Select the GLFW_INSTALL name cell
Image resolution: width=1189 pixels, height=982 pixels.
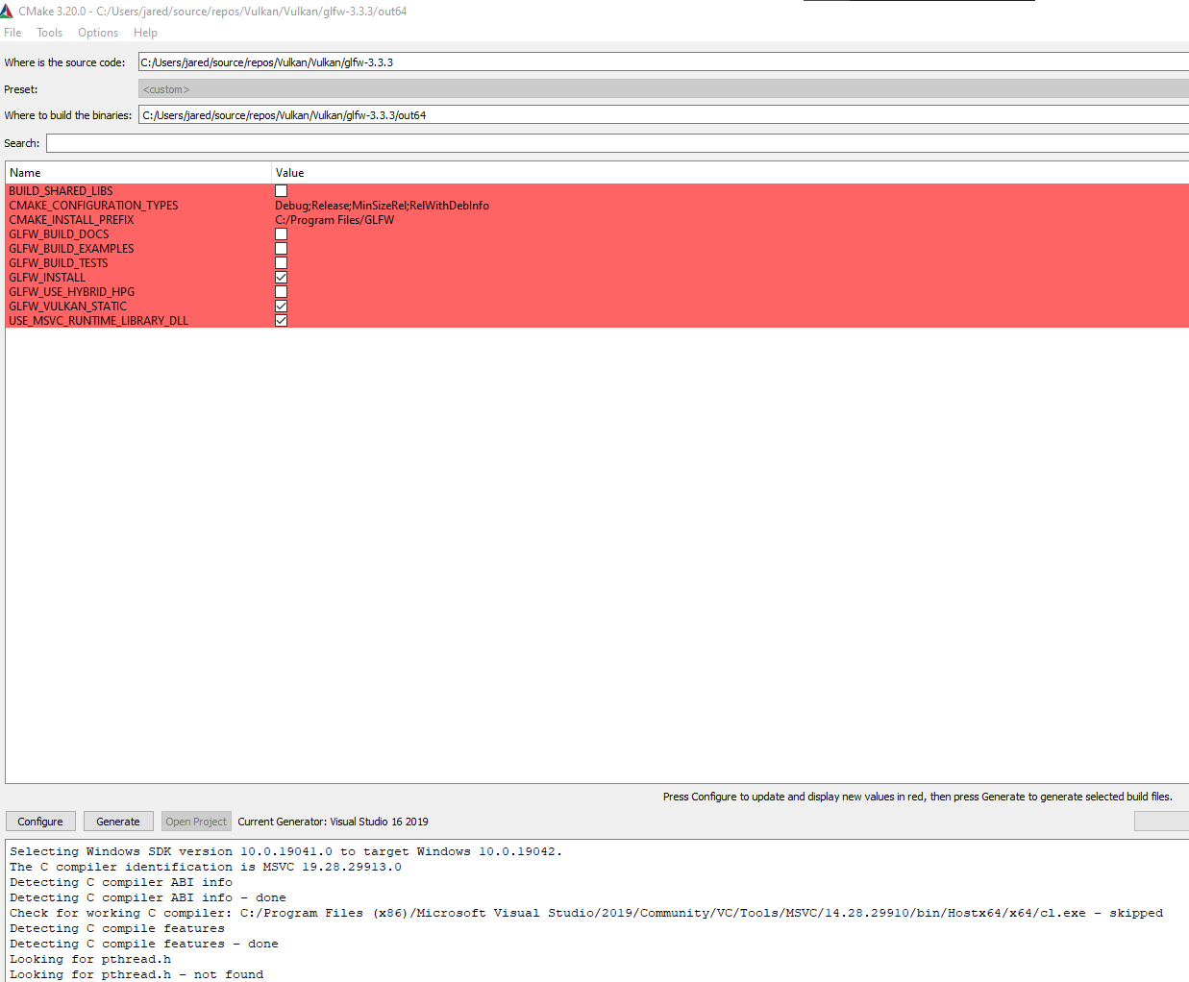tap(47, 278)
